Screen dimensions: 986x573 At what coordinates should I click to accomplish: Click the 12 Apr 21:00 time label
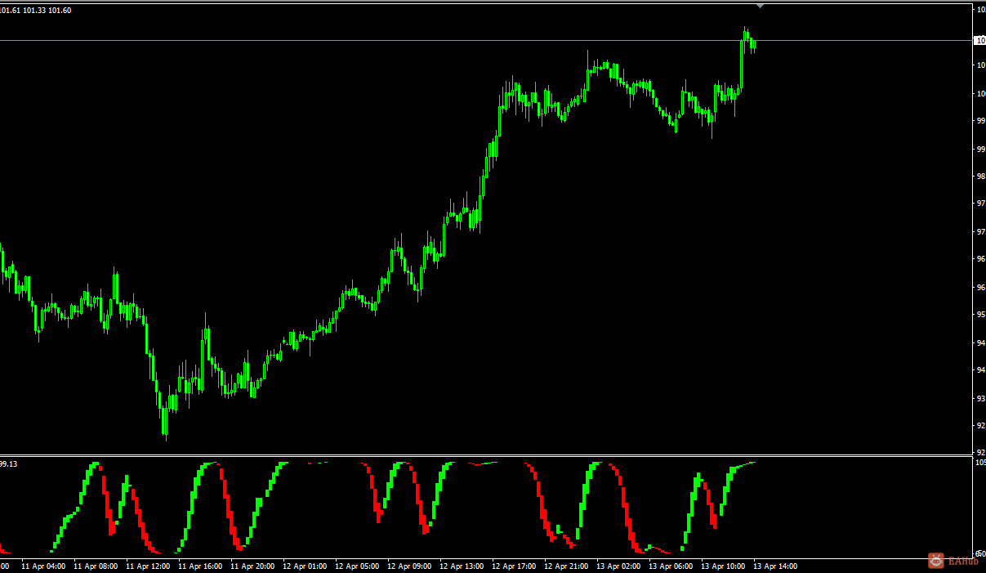click(x=566, y=566)
